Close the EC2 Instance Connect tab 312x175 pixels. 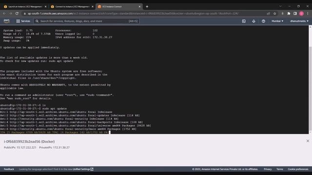139,6
